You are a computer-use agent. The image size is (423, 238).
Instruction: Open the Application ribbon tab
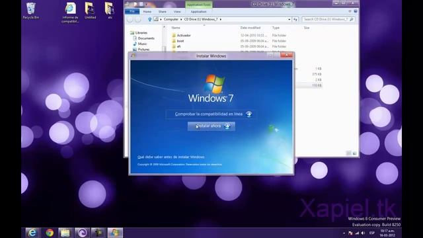point(198,12)
